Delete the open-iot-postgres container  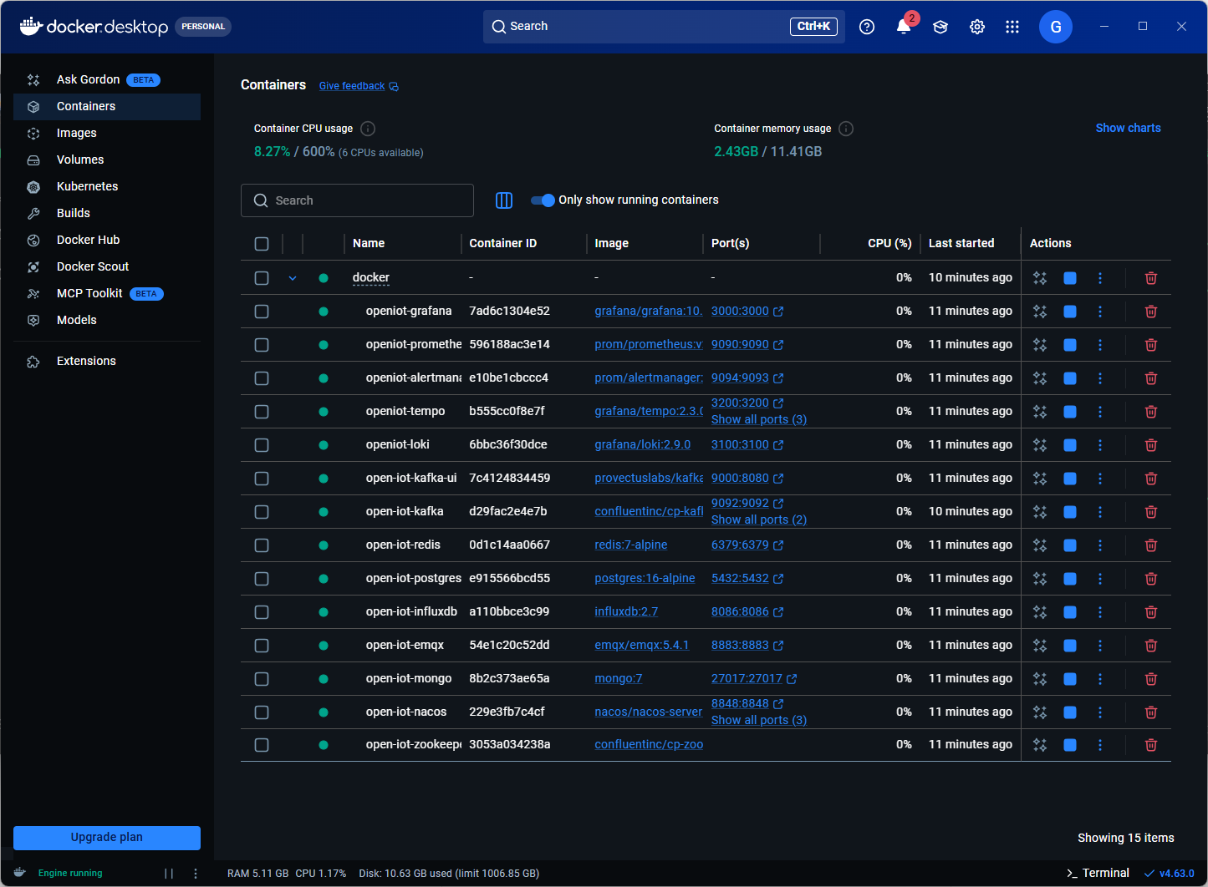1151,579
